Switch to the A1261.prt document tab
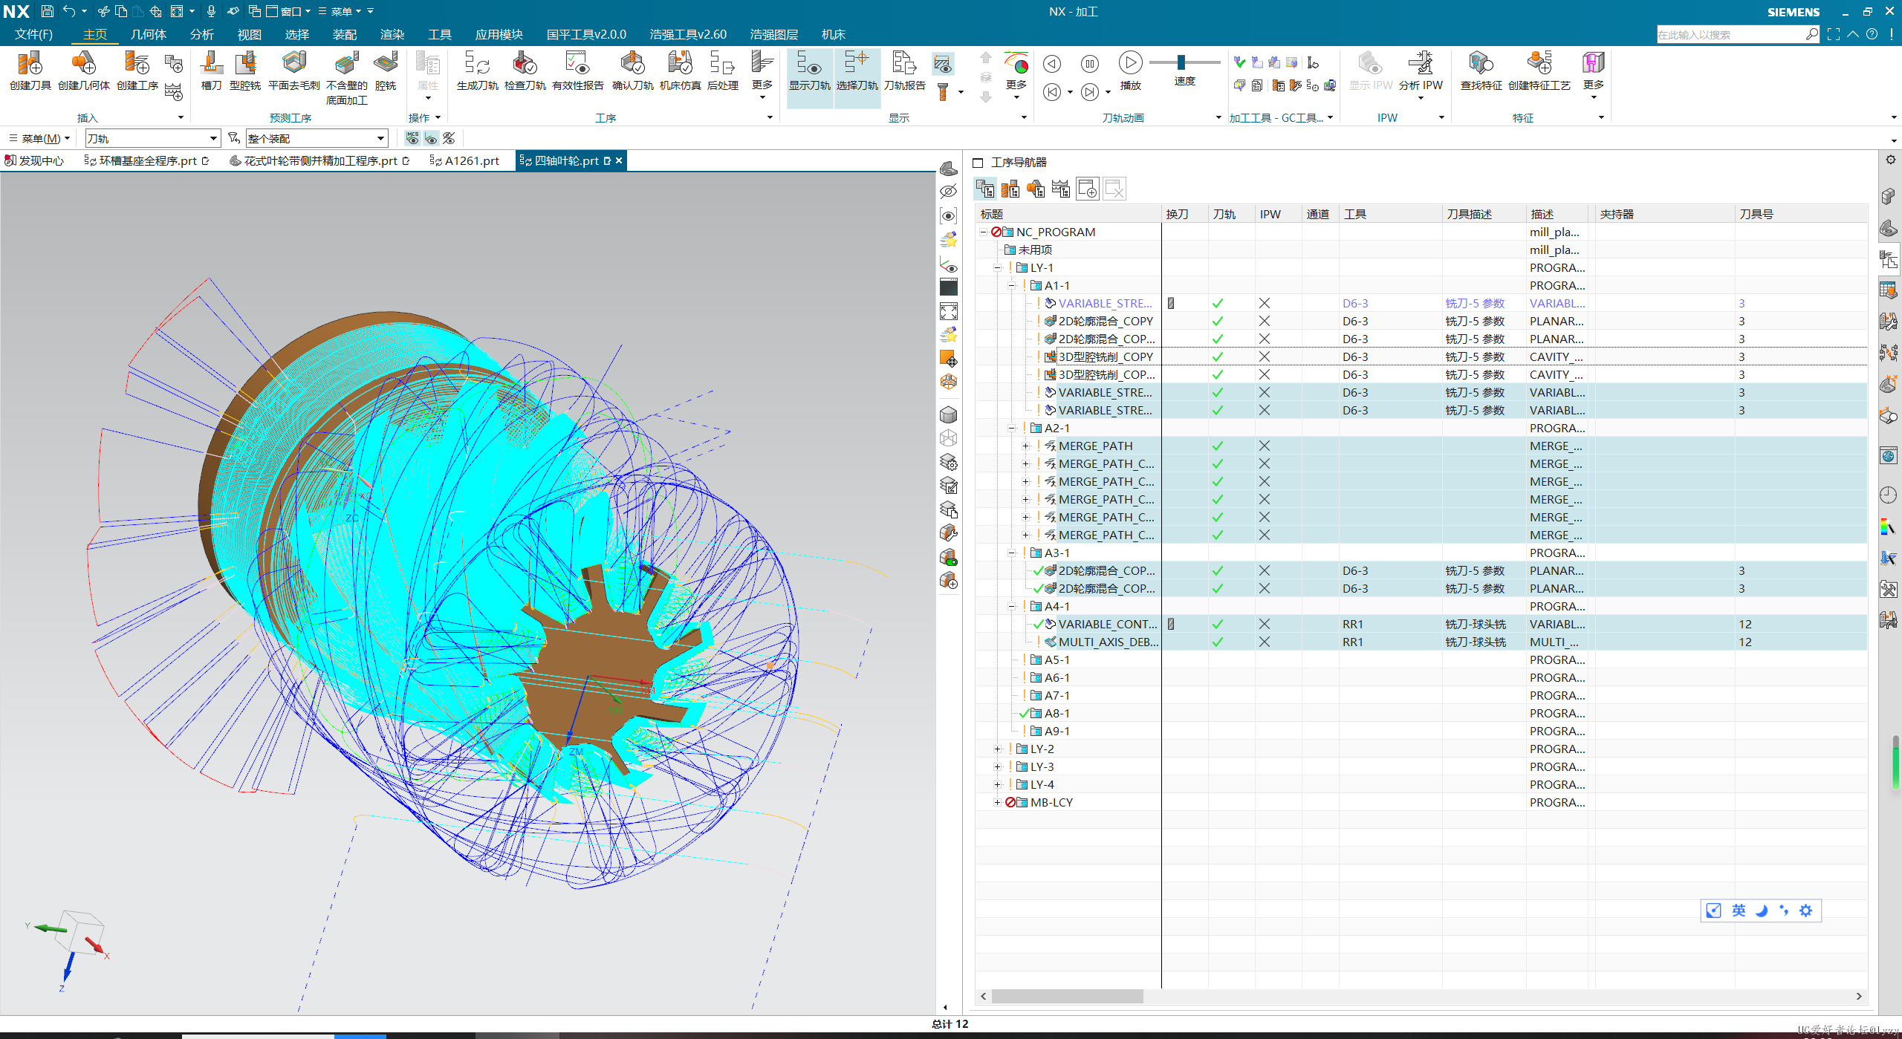The image size is (1902, 1039). [465, 160]
